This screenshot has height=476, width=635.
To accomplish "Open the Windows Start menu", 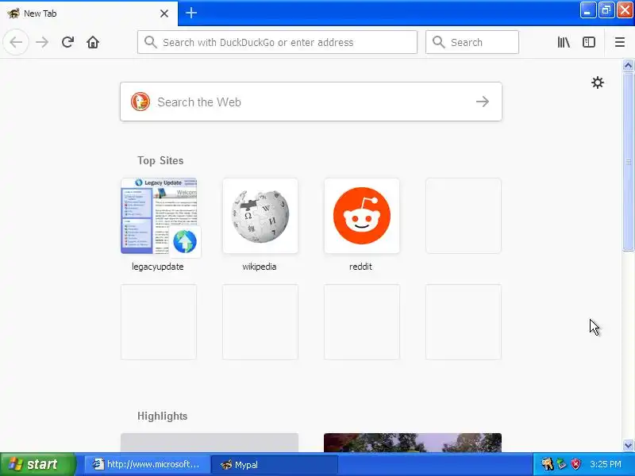I will point(37,464).
